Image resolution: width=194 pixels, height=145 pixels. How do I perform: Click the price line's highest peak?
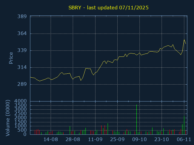point(184,40)
